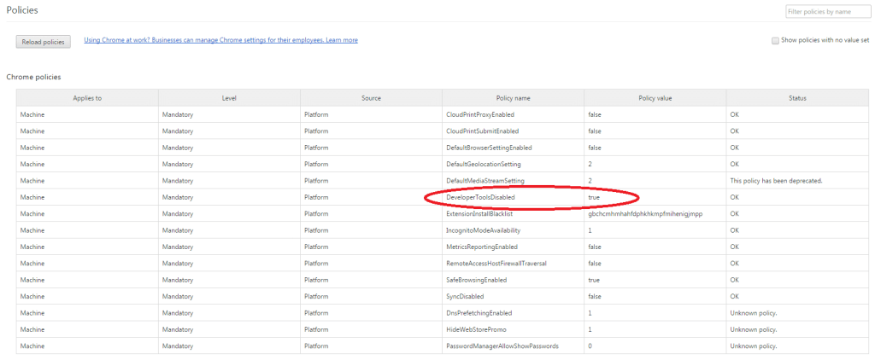Focus the Filter policies by name field

(x=827, y=12)
